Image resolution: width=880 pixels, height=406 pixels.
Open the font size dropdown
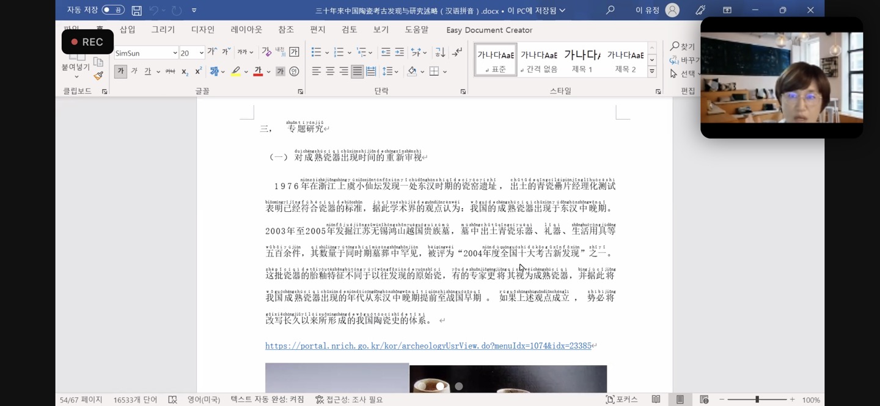pos(201,53)
